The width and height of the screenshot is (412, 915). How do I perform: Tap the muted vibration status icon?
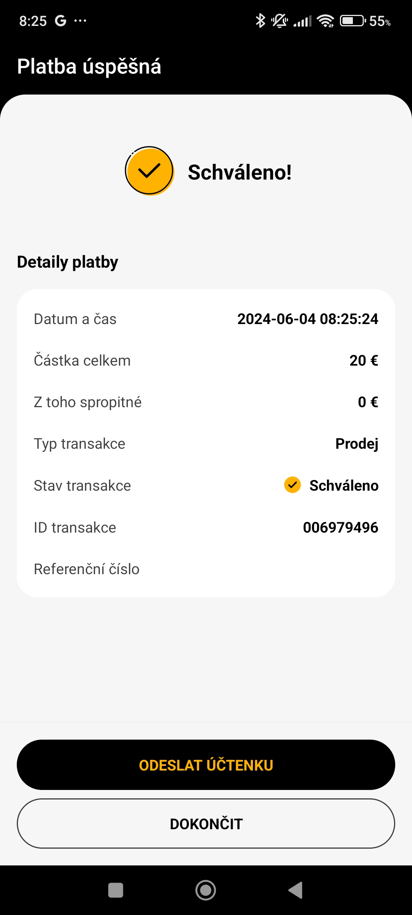pos(280,21)
